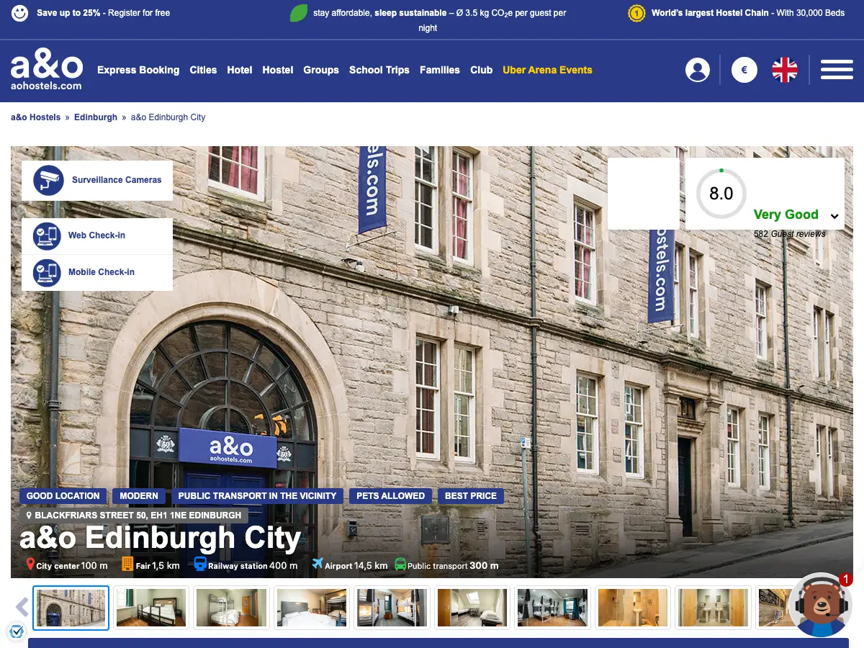
Task: Open the Groups menu item
Action: coord(321,70)
